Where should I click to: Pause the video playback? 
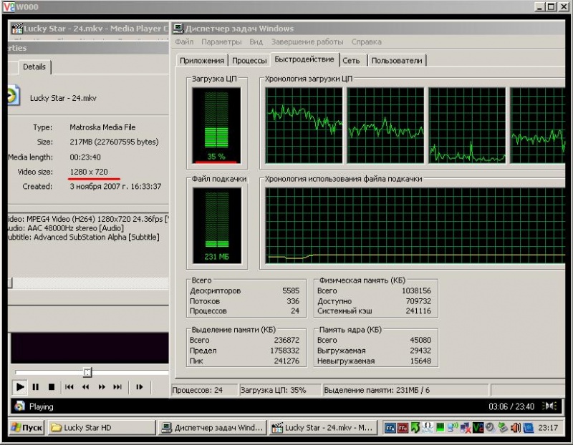tap(35, 387)
